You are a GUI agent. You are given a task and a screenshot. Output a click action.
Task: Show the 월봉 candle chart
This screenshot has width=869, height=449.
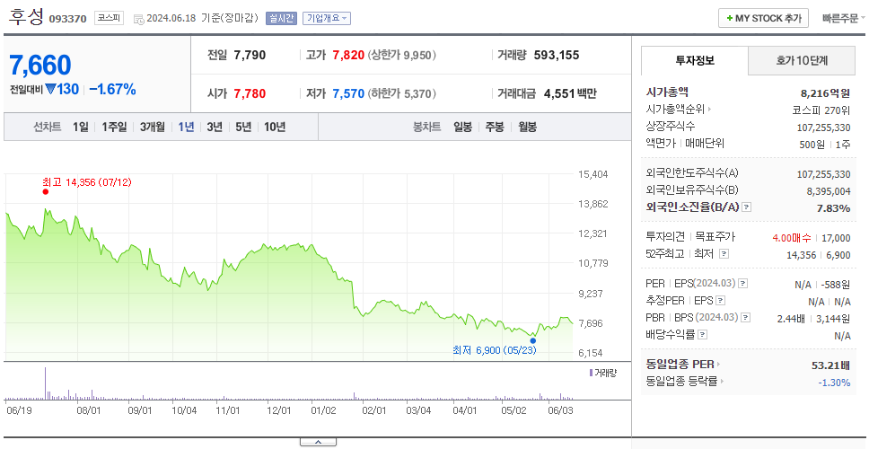528,127
